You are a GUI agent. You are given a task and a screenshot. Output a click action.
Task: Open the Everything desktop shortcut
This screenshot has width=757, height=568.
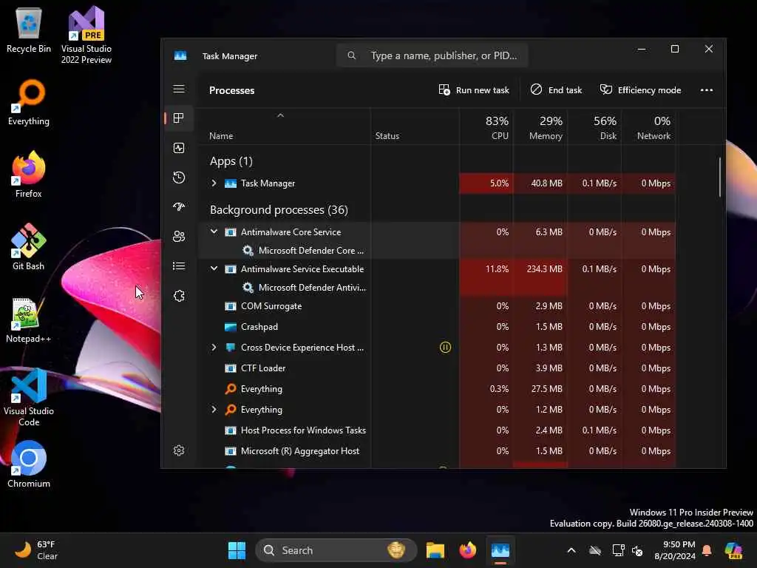(29, 103)
